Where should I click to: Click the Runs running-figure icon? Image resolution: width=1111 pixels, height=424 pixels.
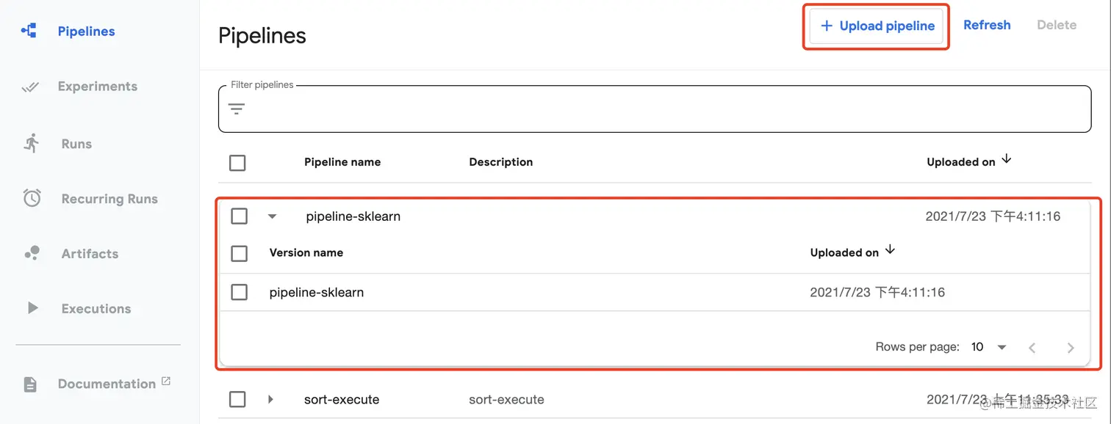tap(31, 144)
